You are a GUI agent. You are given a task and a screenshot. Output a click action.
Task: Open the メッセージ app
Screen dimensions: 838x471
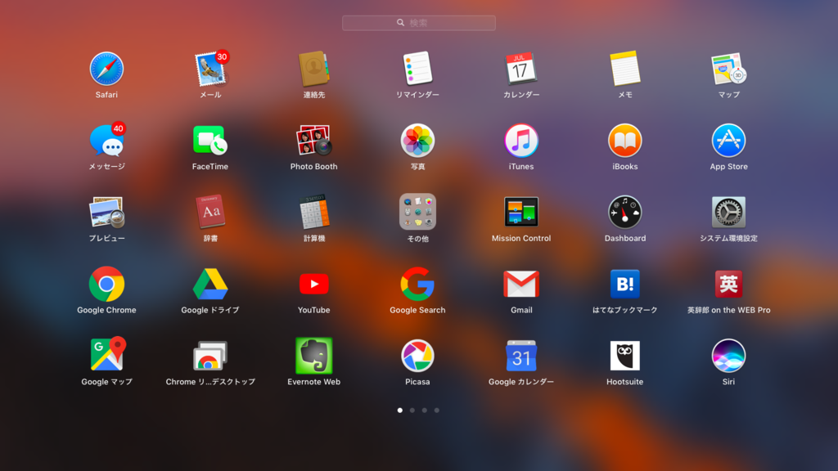(106, 141)
